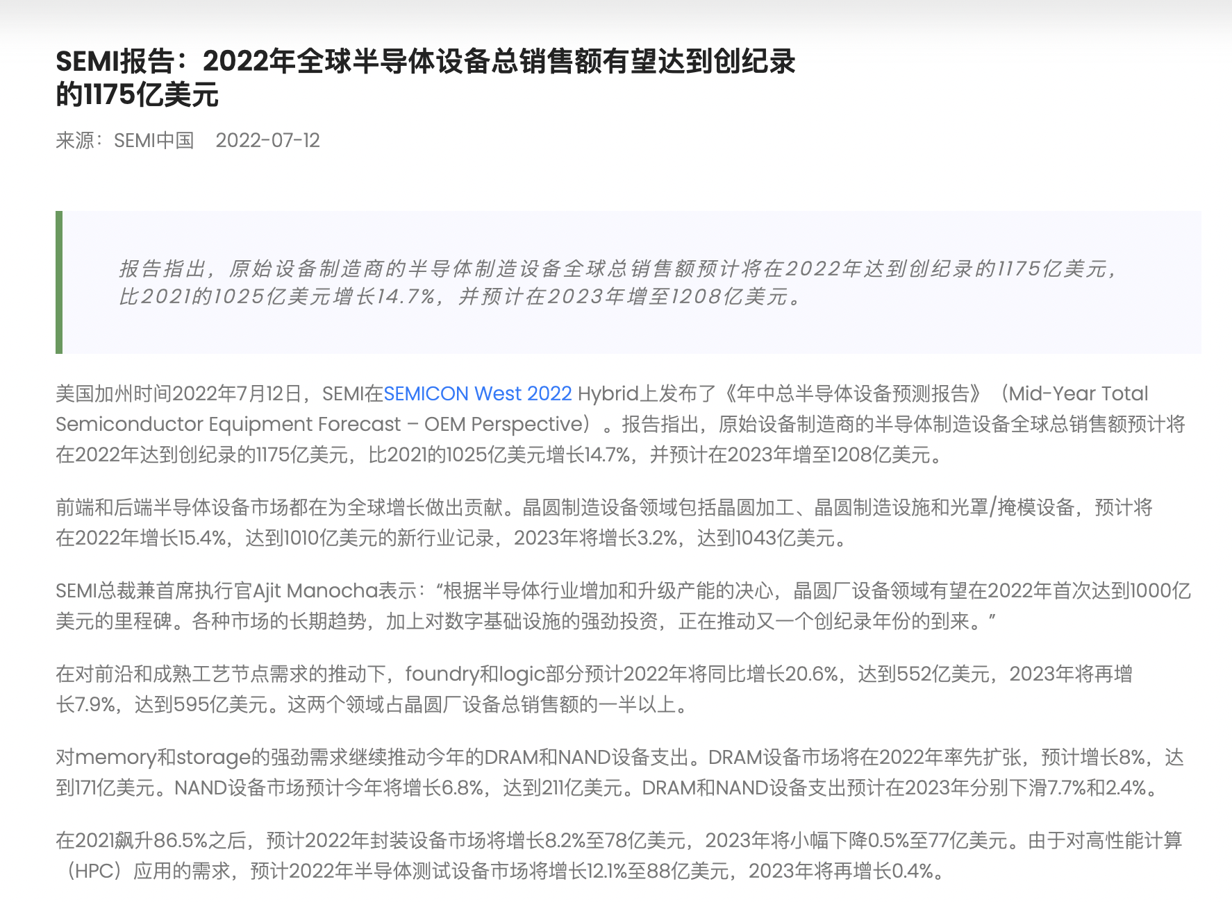The width and height of the screenshot is (1232, 902).
Task: Click the line beginning '（HPC）应用的需求'
Action: (x=502, y=871)
